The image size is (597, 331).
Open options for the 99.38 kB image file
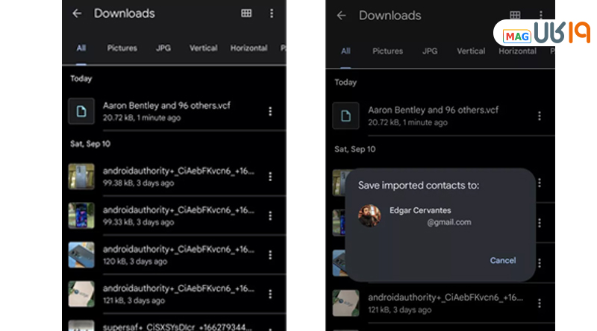[x=270, y=177]
